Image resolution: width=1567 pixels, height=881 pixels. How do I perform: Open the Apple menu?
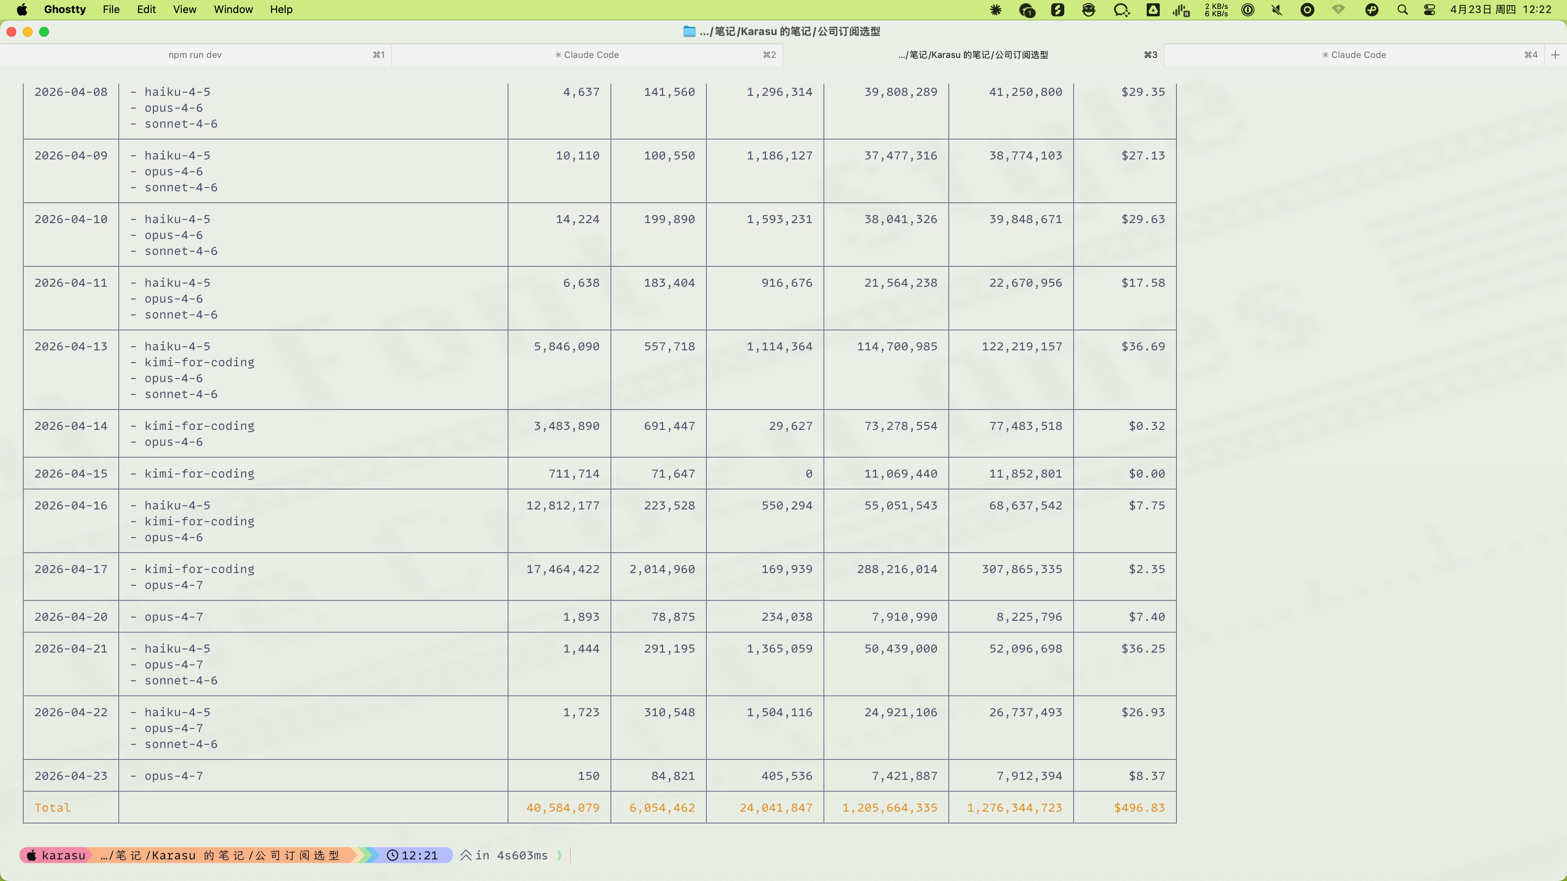click(22, 9)
